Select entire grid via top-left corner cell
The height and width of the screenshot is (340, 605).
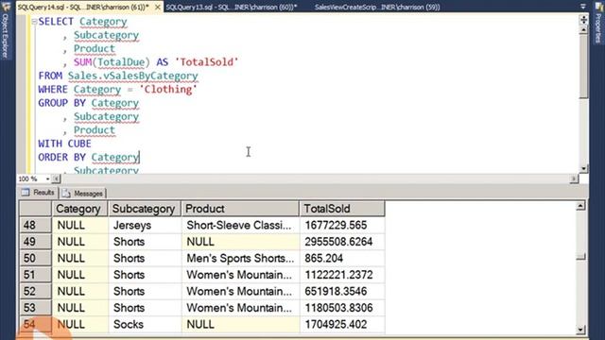(x=35, y=209)
